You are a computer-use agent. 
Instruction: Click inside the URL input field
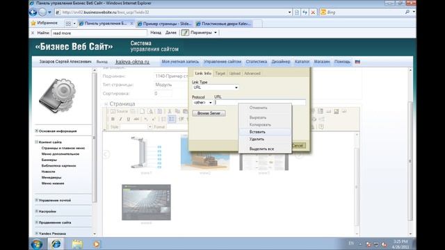tap(260, 102)
